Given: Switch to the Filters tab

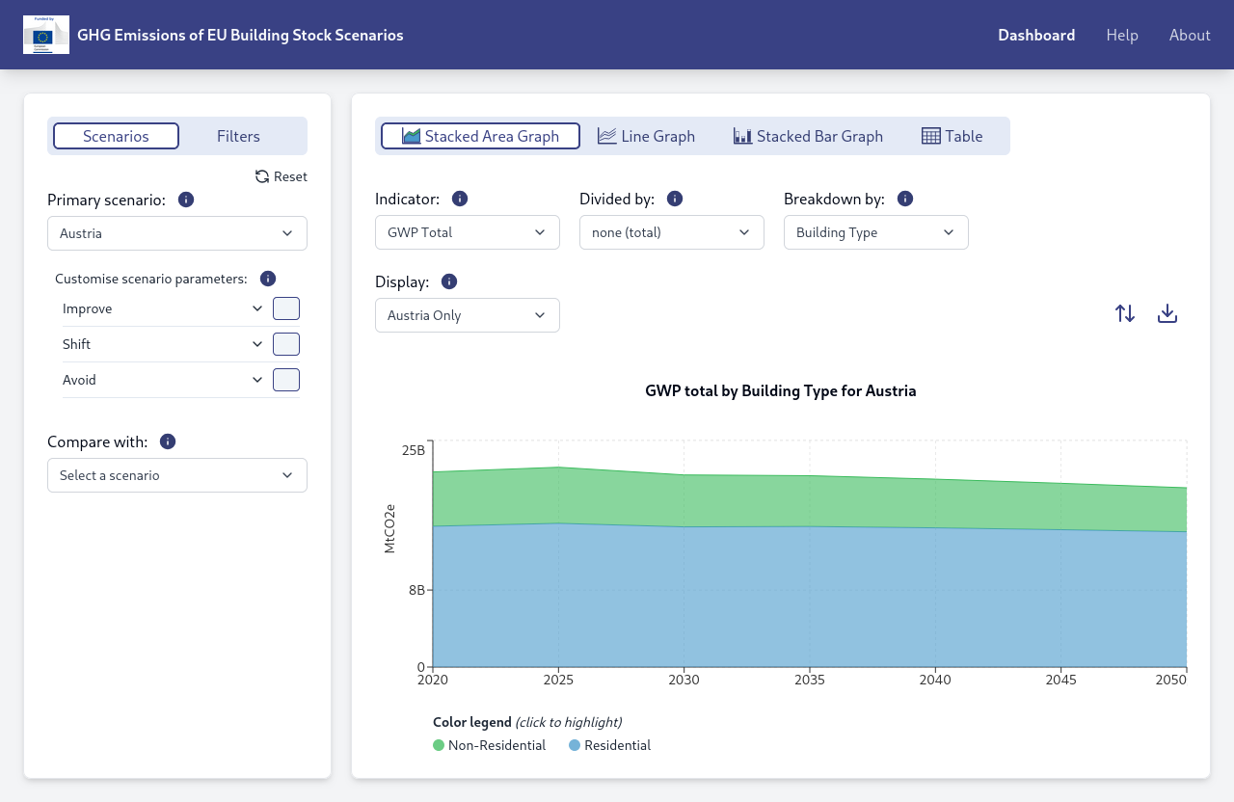Looking at the screenshot, I should click(x=238, y=136).
